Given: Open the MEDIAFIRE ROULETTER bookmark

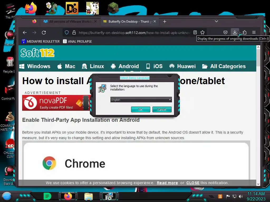Looking at the screenshot, I should tap(41, 41).
